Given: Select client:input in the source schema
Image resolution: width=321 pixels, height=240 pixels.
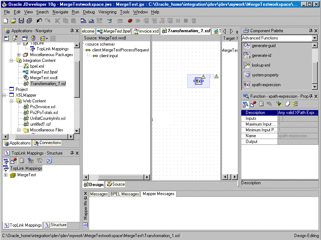Looking at the screenshot, I should [x=108, y=56].
